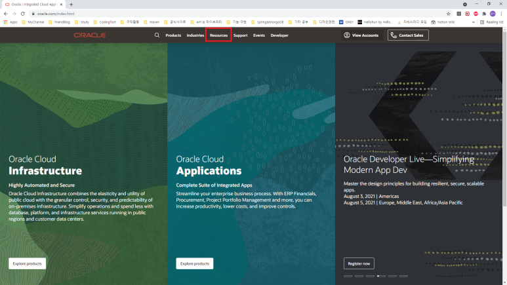Open the Spring&MongoDB bookmark folder

267,22
